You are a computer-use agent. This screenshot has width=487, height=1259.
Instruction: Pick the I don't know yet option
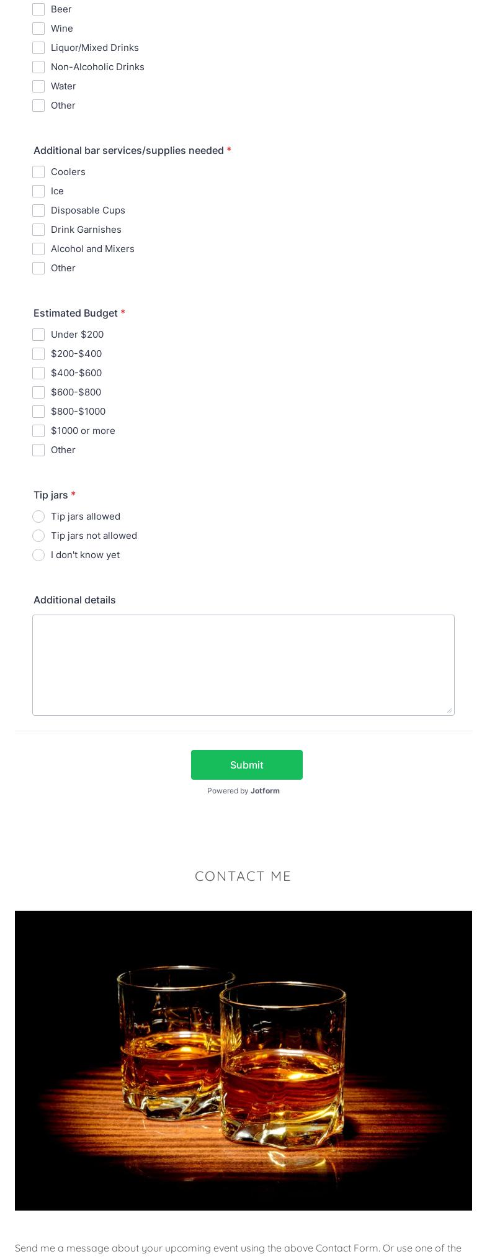(x=38, y=555)
